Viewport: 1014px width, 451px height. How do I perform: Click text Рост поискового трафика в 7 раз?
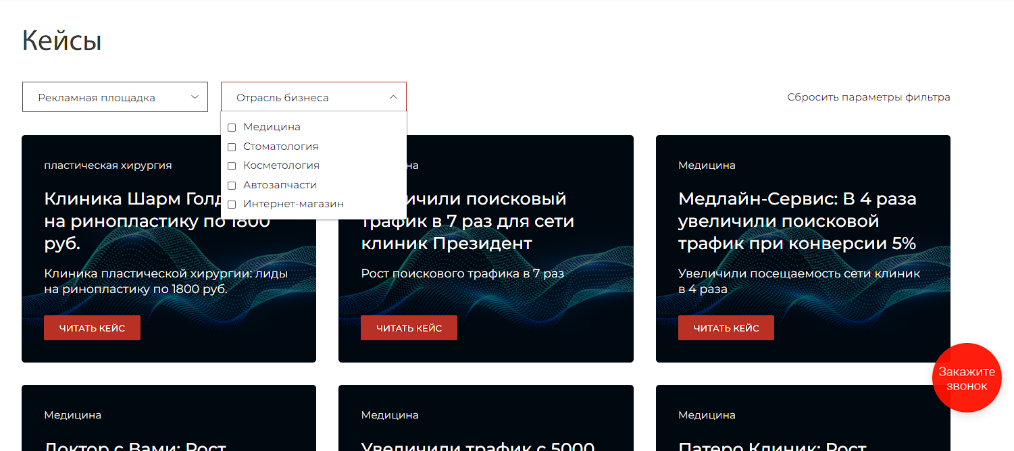point(462,273)
